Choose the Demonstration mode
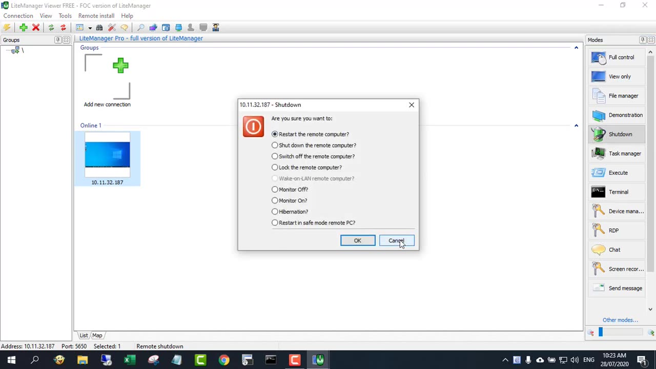This screenshot has height=369, width=656. tap(617, 115)
